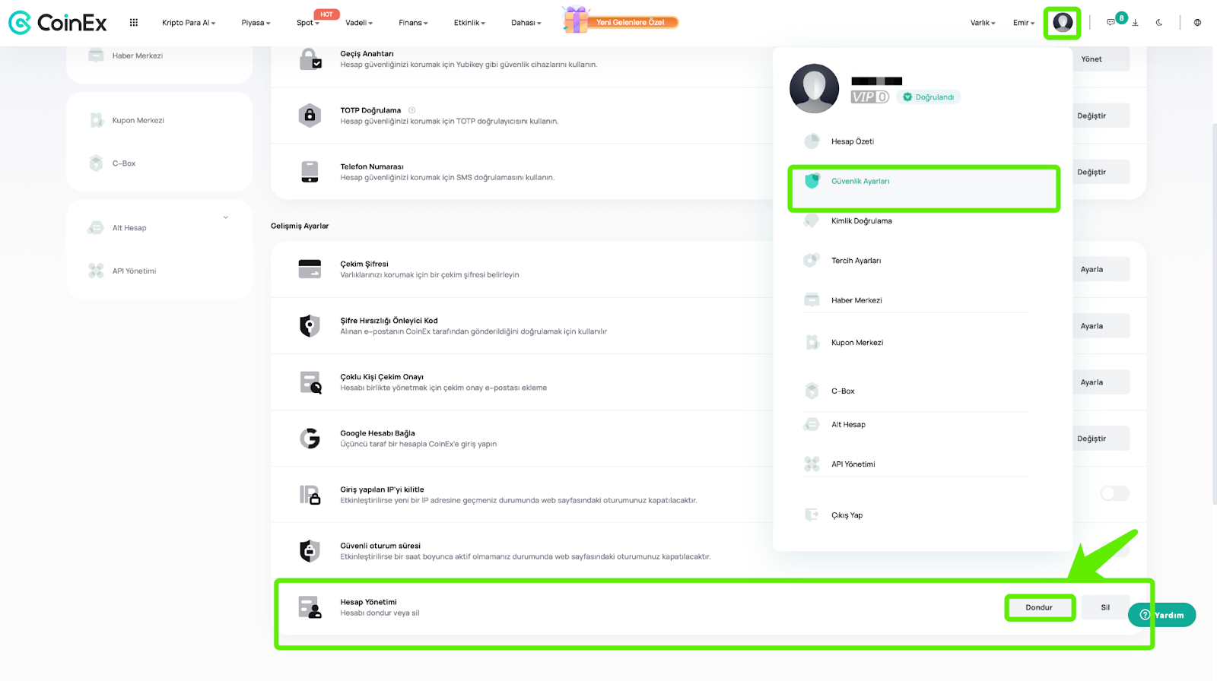Click the download app icon
Viewport: 1217px width, 681px height.
click(x=1135, y=23)
